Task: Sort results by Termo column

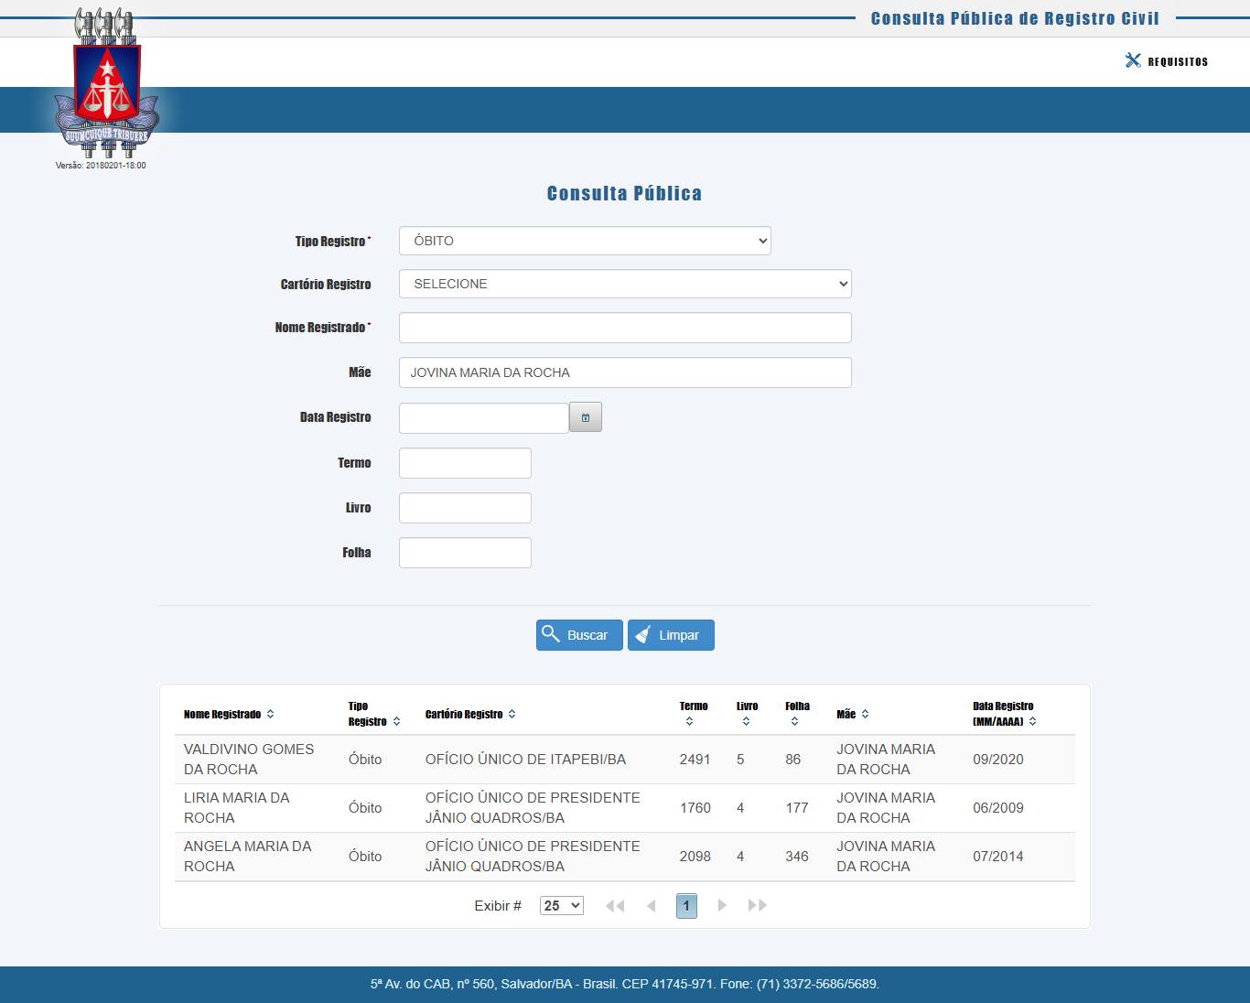Action: pyautogui.click(x=689, y=721)
